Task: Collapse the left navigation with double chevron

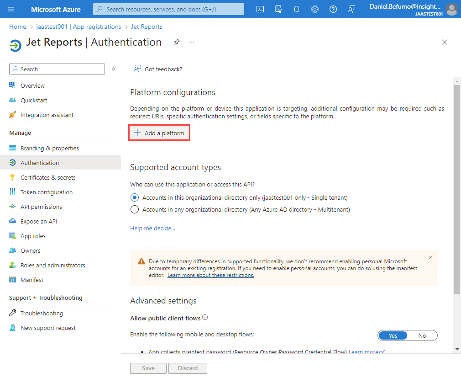Action: (114, 69)
